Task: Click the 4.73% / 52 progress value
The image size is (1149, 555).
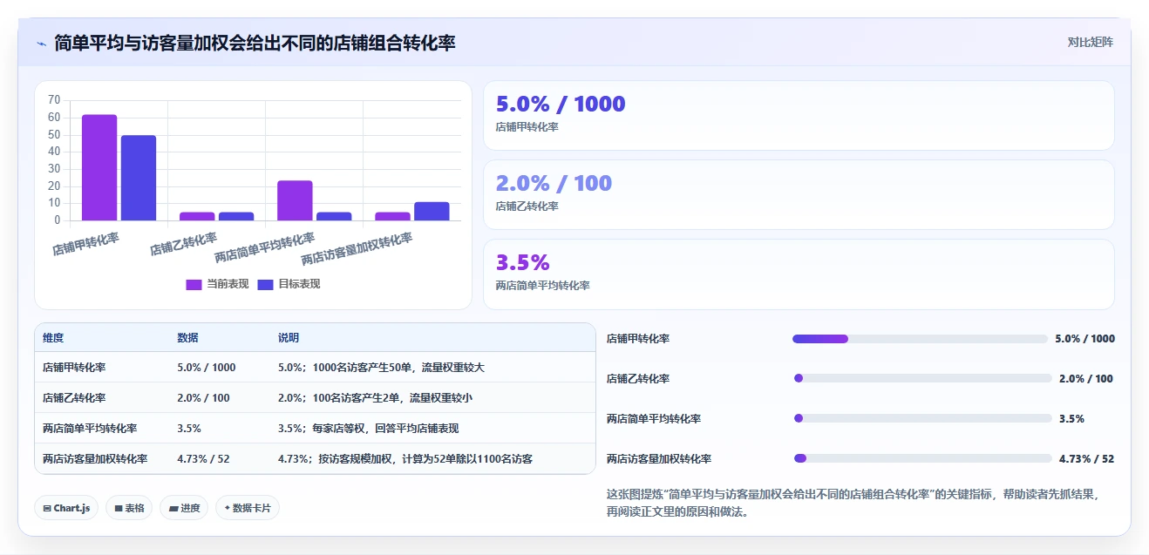Action: [x=1086, y=459]
